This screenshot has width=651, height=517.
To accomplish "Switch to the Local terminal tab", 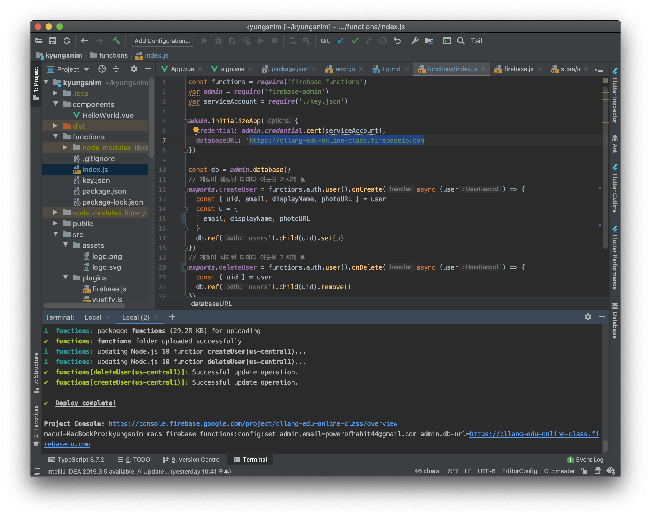I will point(93,317).
